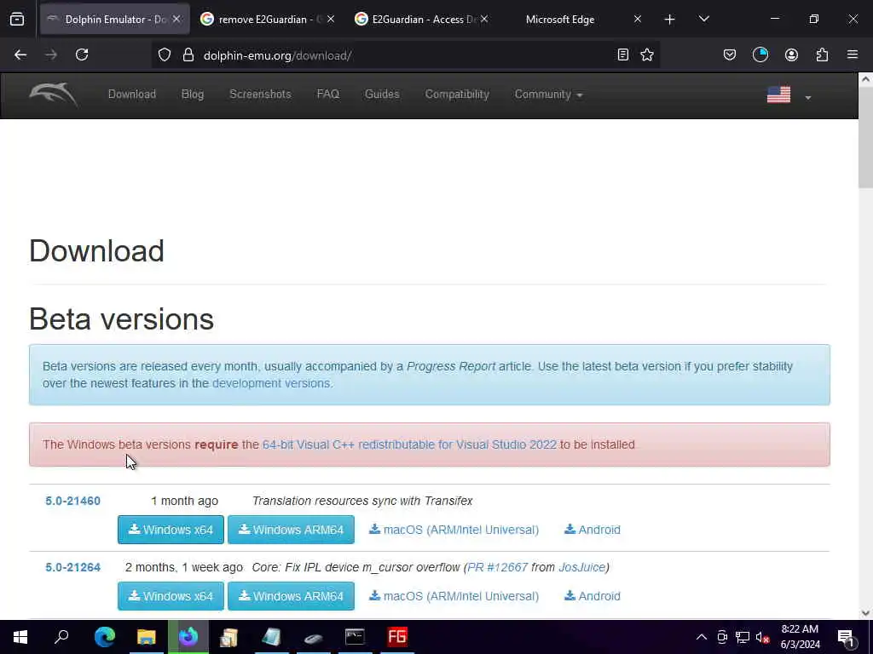Open the Firefox application hamburger menu
This screenshot has height=654, width=873.
click(x=853, y=54)
